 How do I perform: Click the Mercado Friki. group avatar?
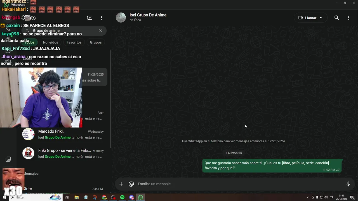click(28, 134)
